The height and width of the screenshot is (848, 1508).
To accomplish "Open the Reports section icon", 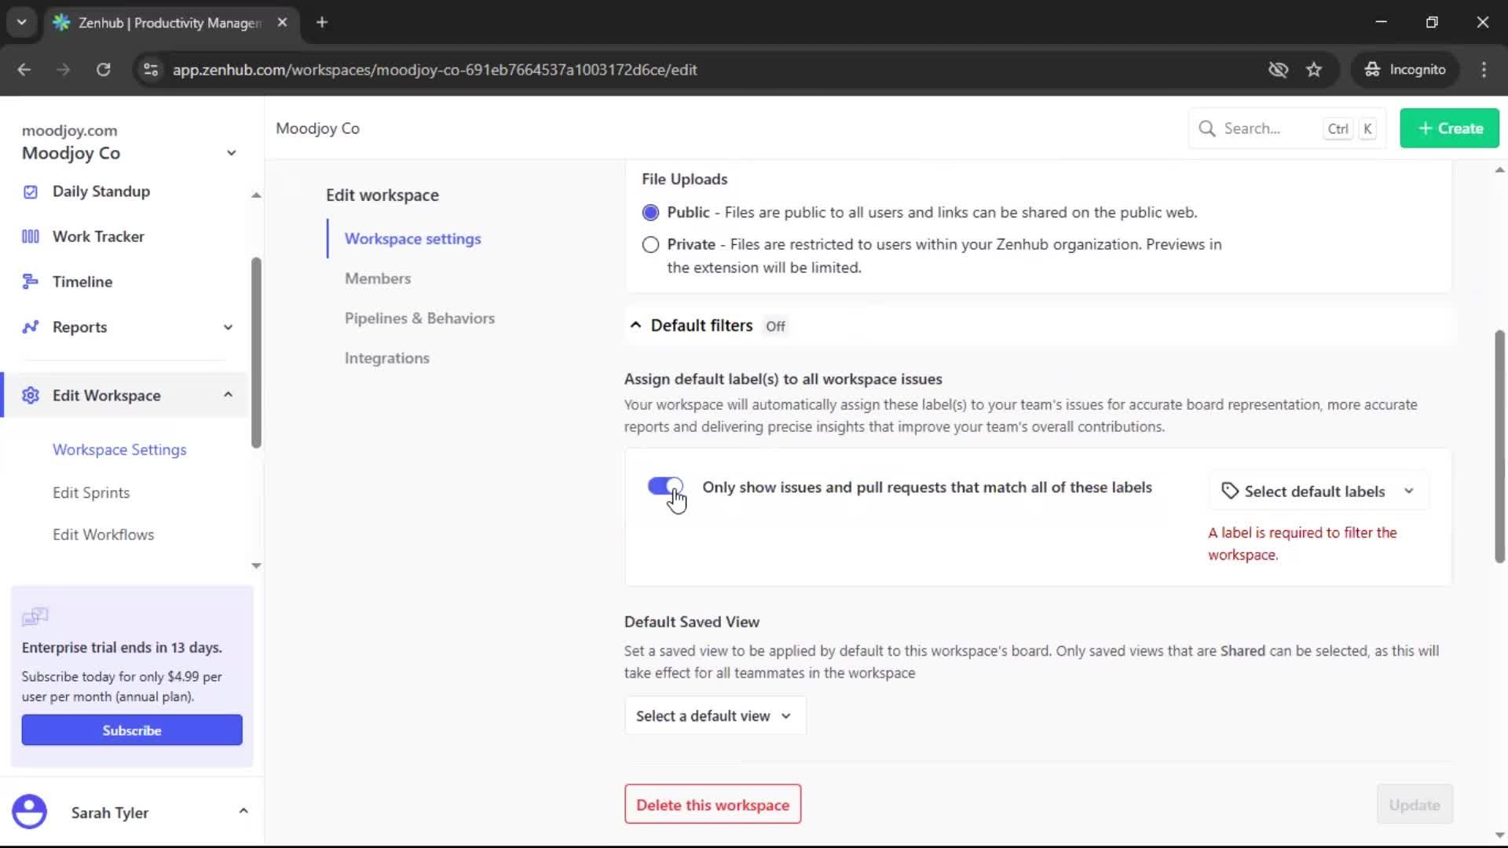I will coord(29,327).
